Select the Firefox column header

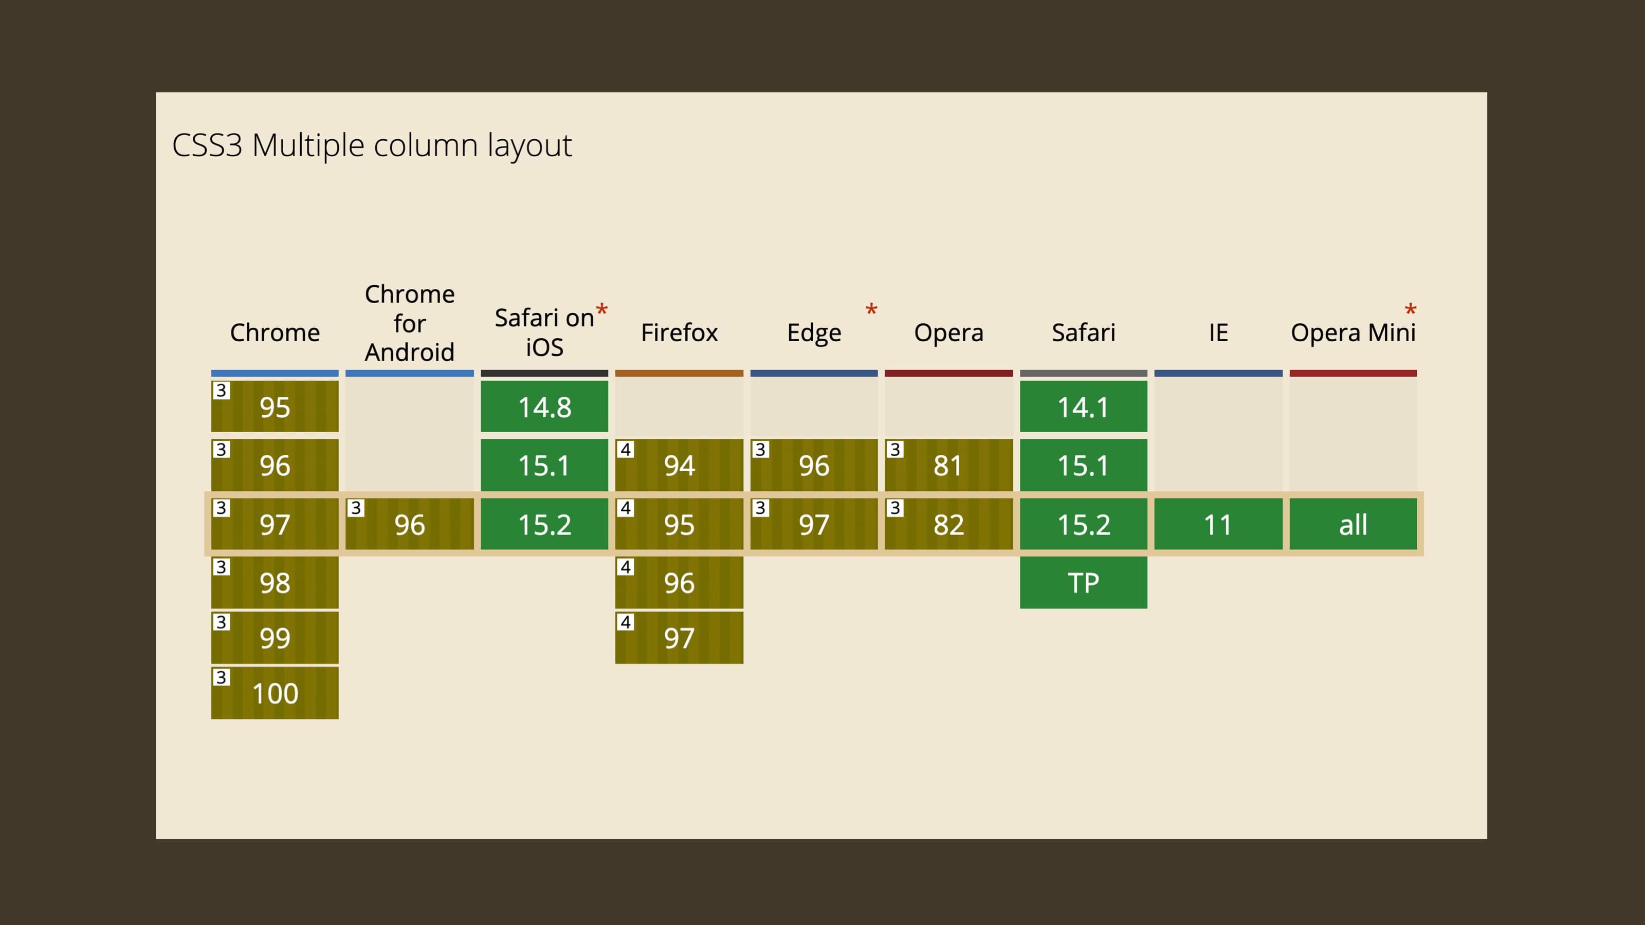(679, 332)
